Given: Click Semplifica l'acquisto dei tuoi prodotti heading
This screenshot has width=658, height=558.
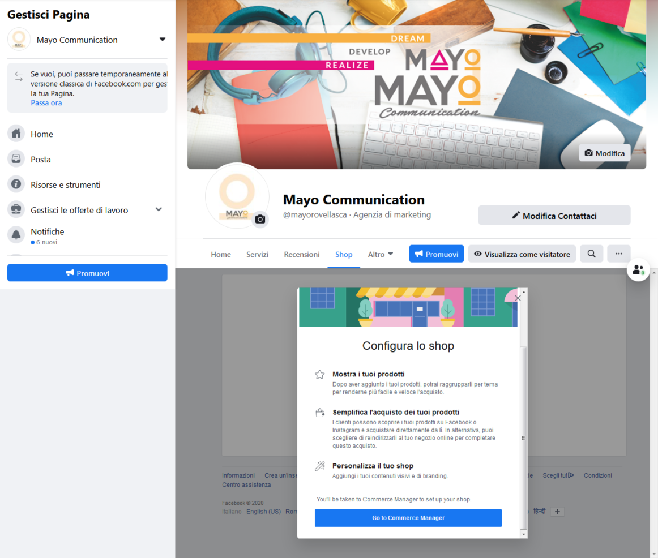Looking at the screenshot, I should [396, 412].
